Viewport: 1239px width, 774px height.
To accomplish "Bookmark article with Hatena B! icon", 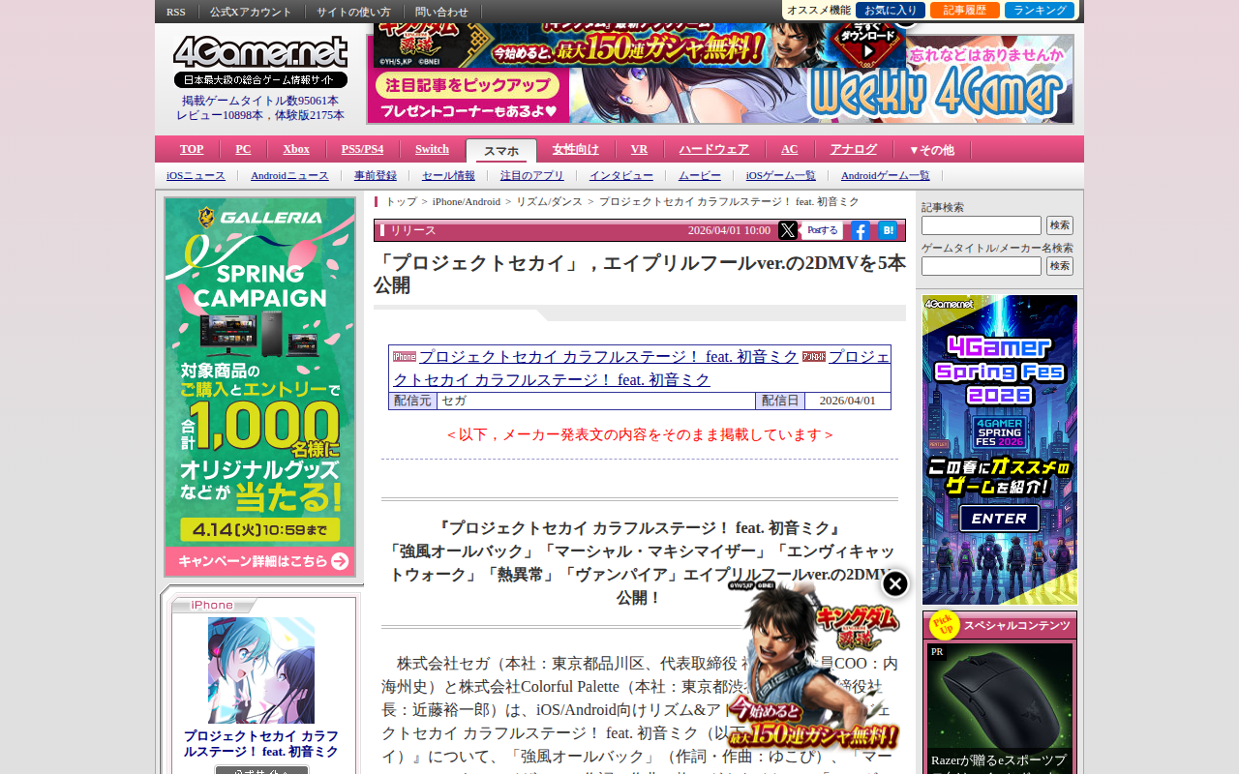I will click(888, 230).
